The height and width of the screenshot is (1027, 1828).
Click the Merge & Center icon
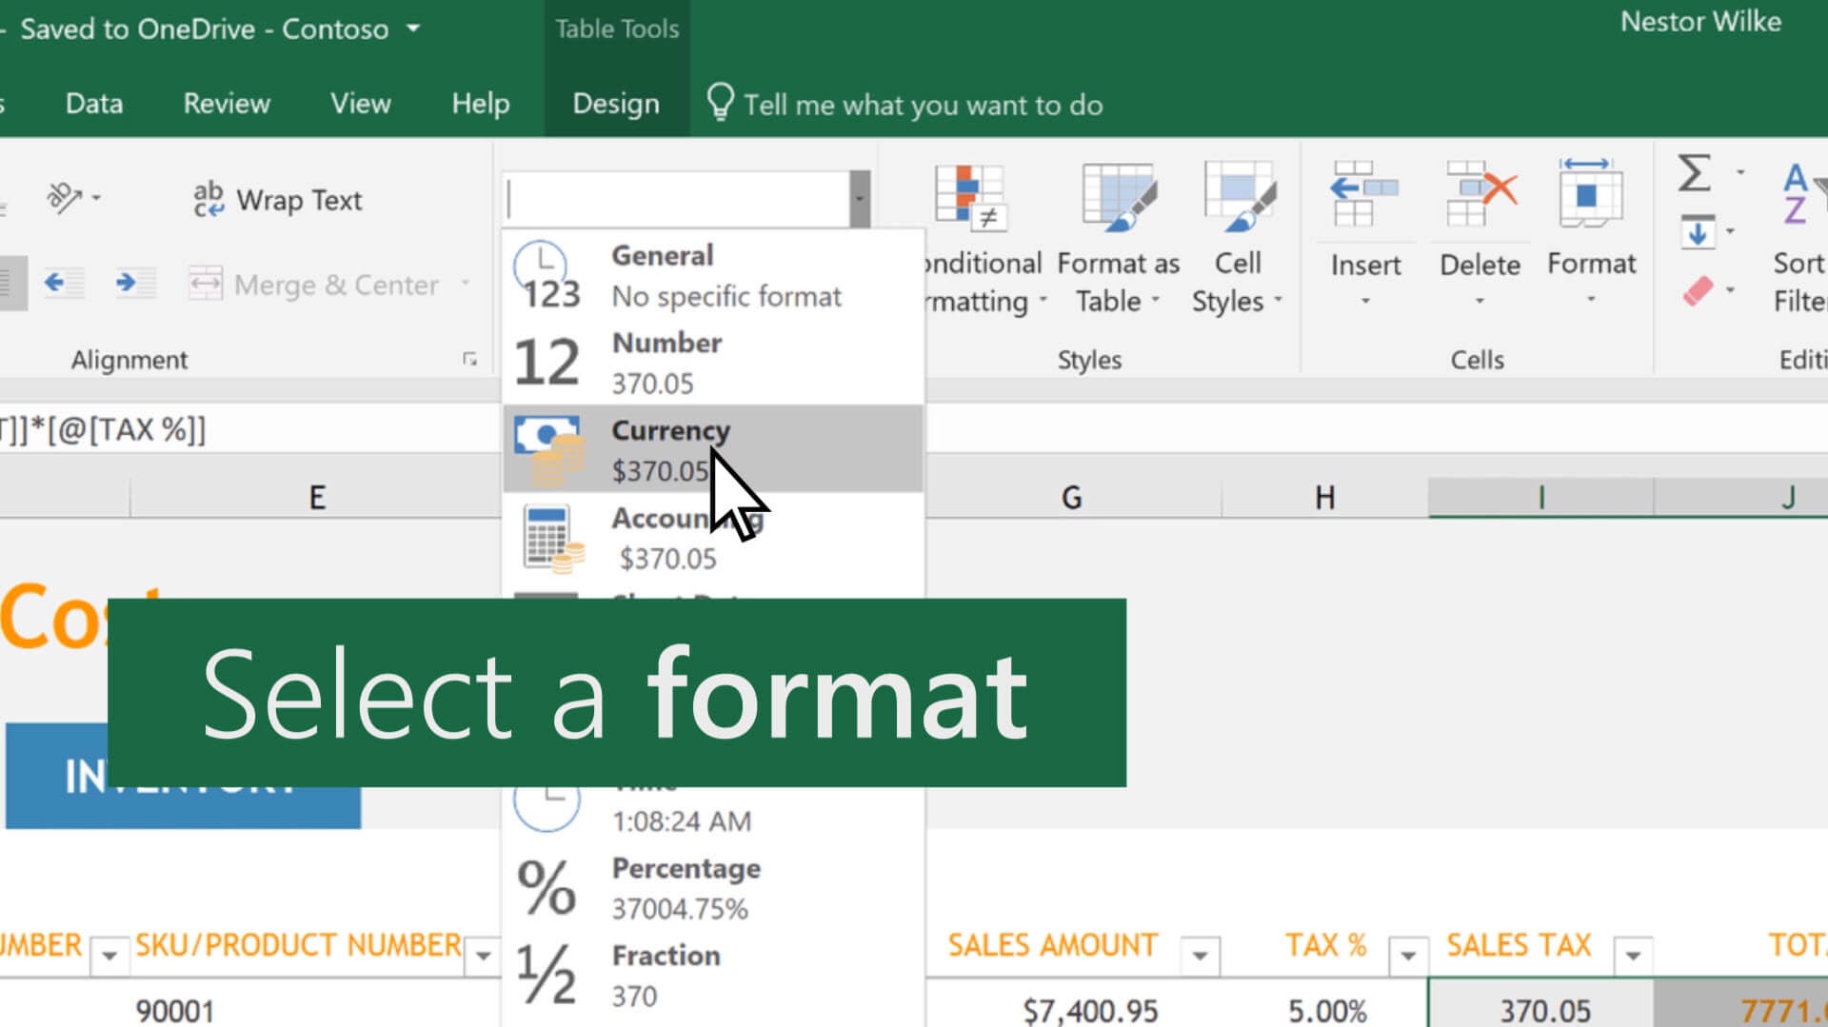point(207,283)
